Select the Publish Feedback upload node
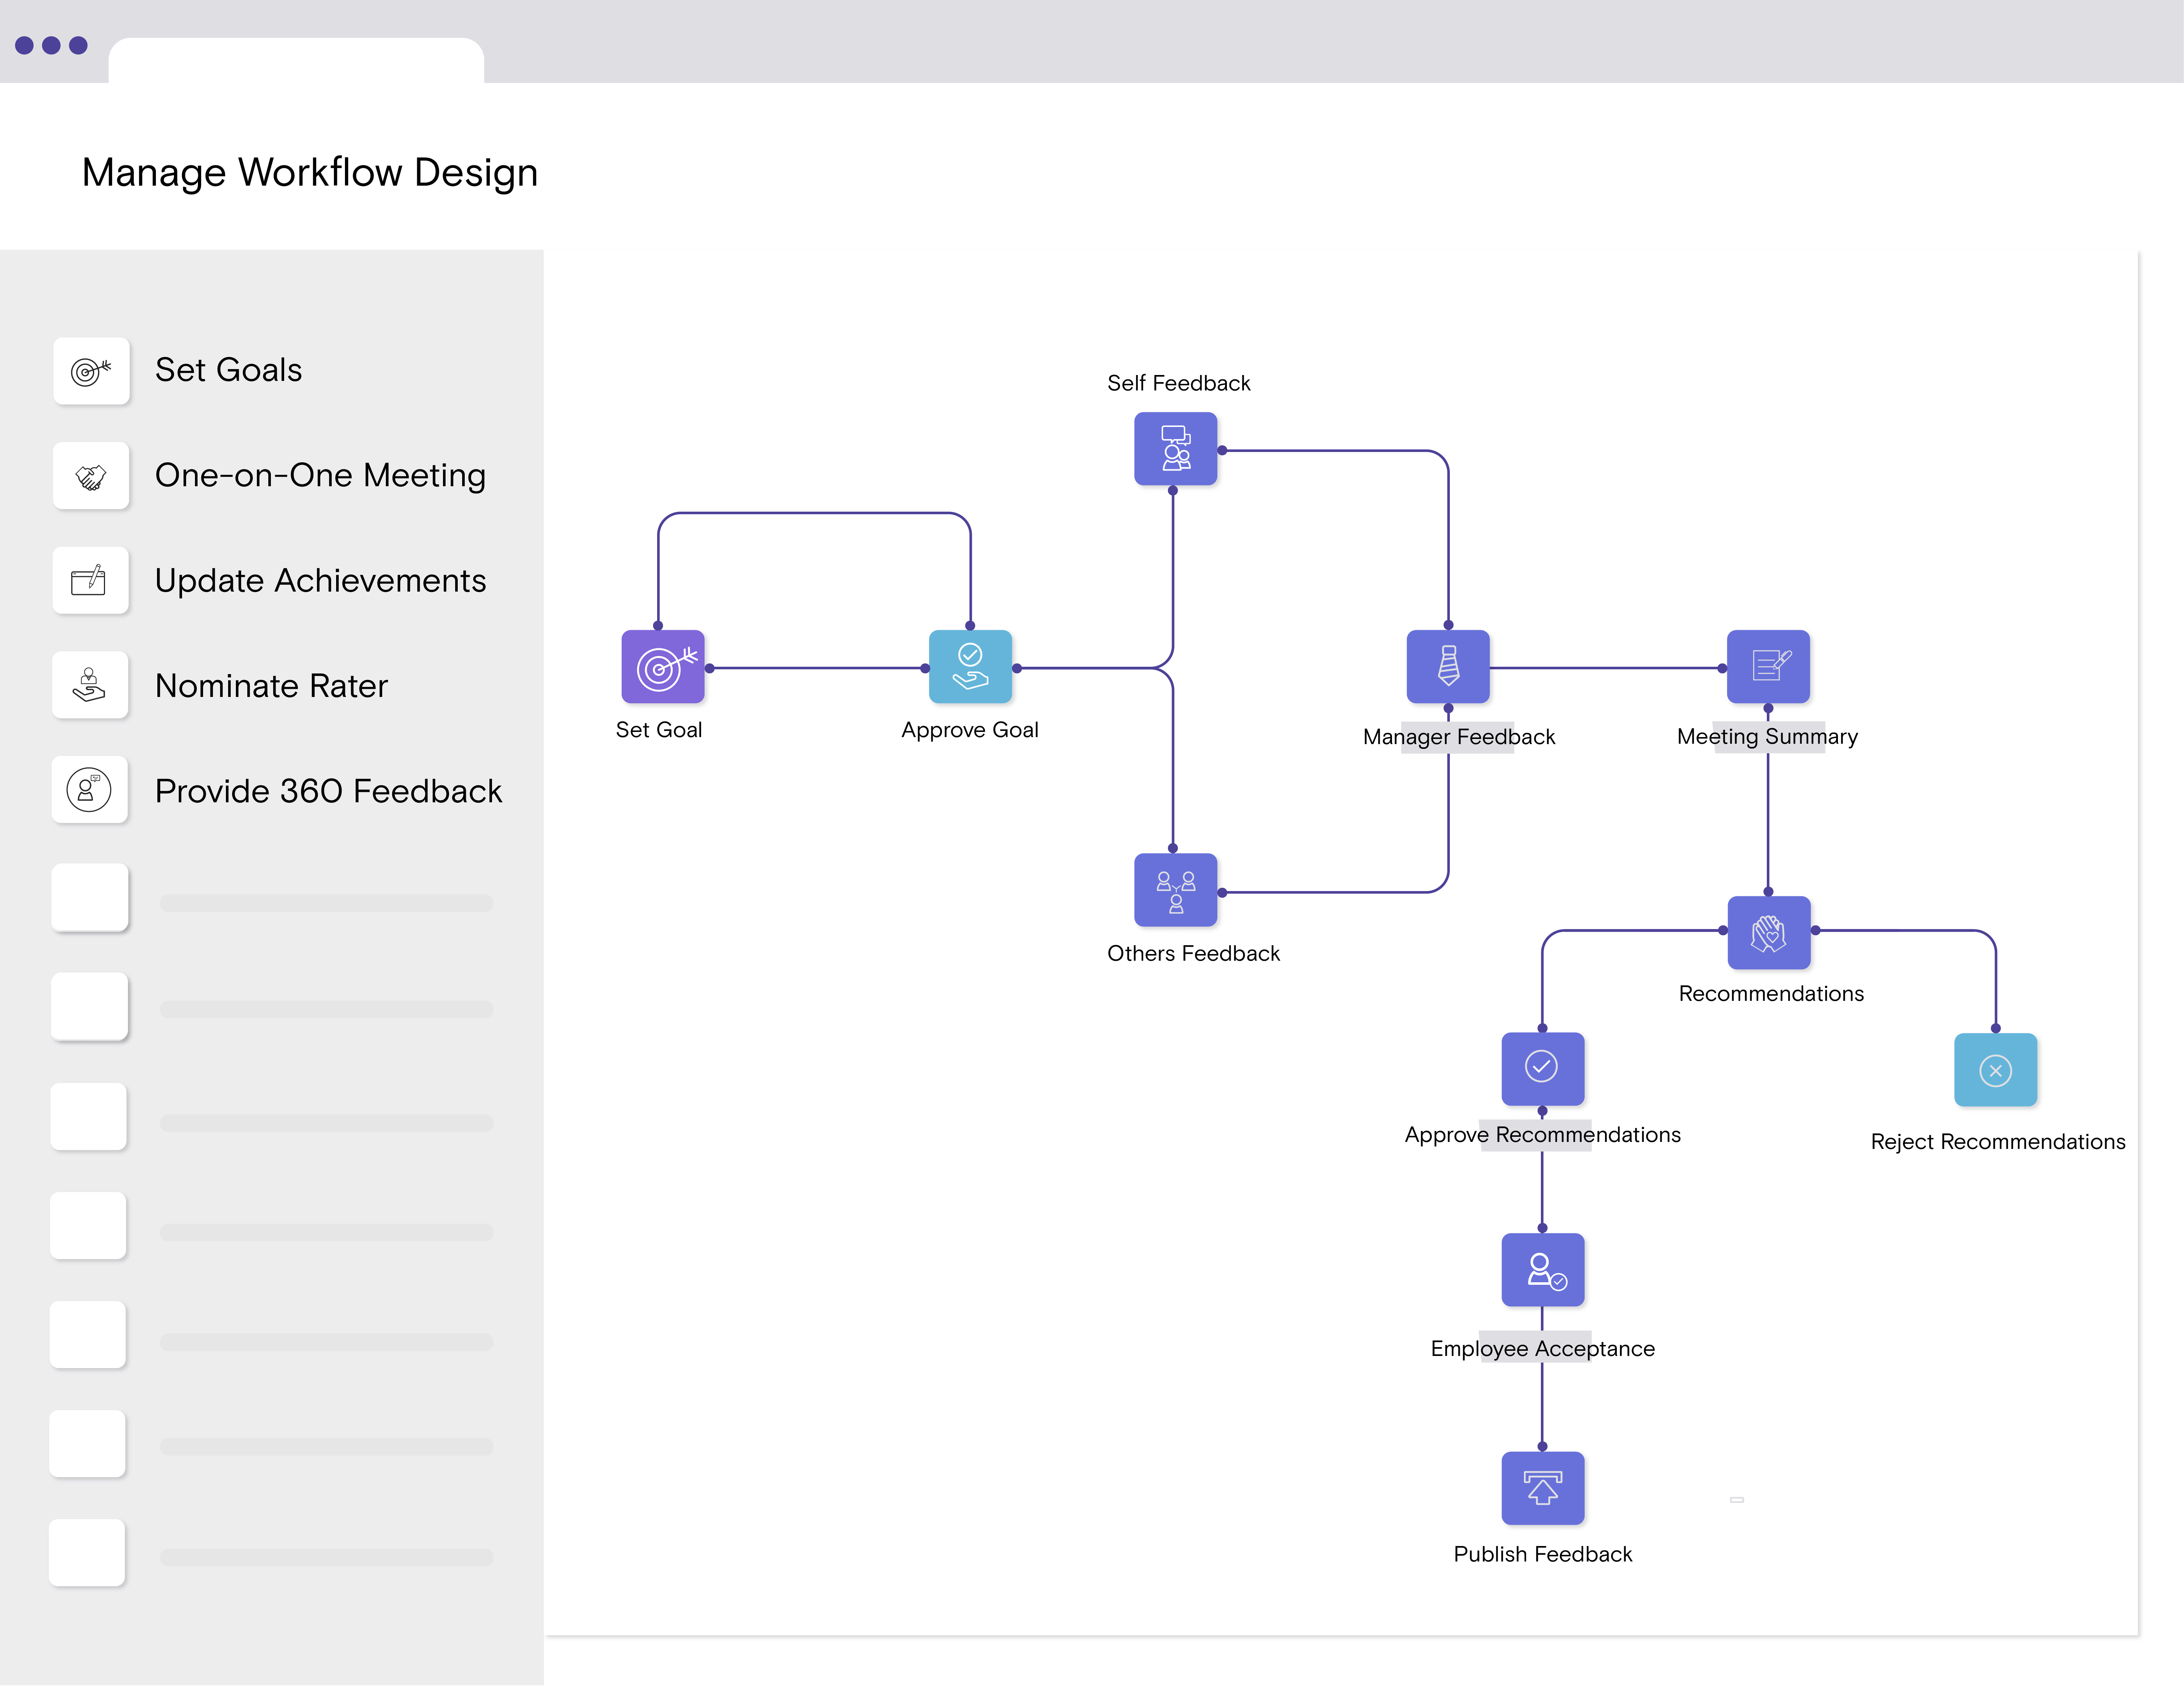The height and width of the screenshot is (1686, 2184). (1543, 1488)
